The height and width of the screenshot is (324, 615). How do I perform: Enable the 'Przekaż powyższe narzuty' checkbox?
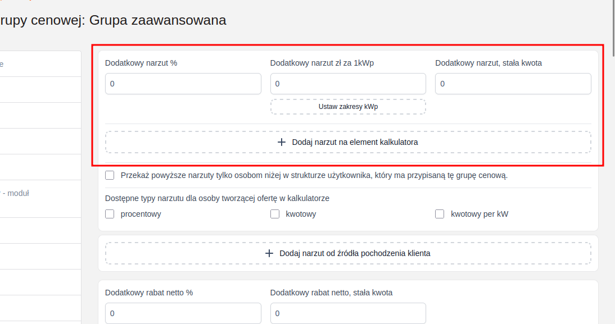pyautogui.click(x=110, y=175)
